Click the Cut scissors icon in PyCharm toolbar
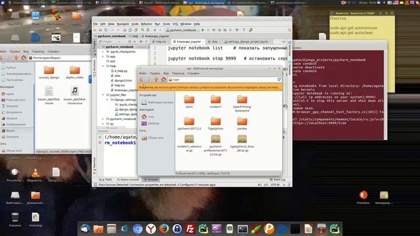The width and height of the screenshot is (420, 236). pos(125,30)
